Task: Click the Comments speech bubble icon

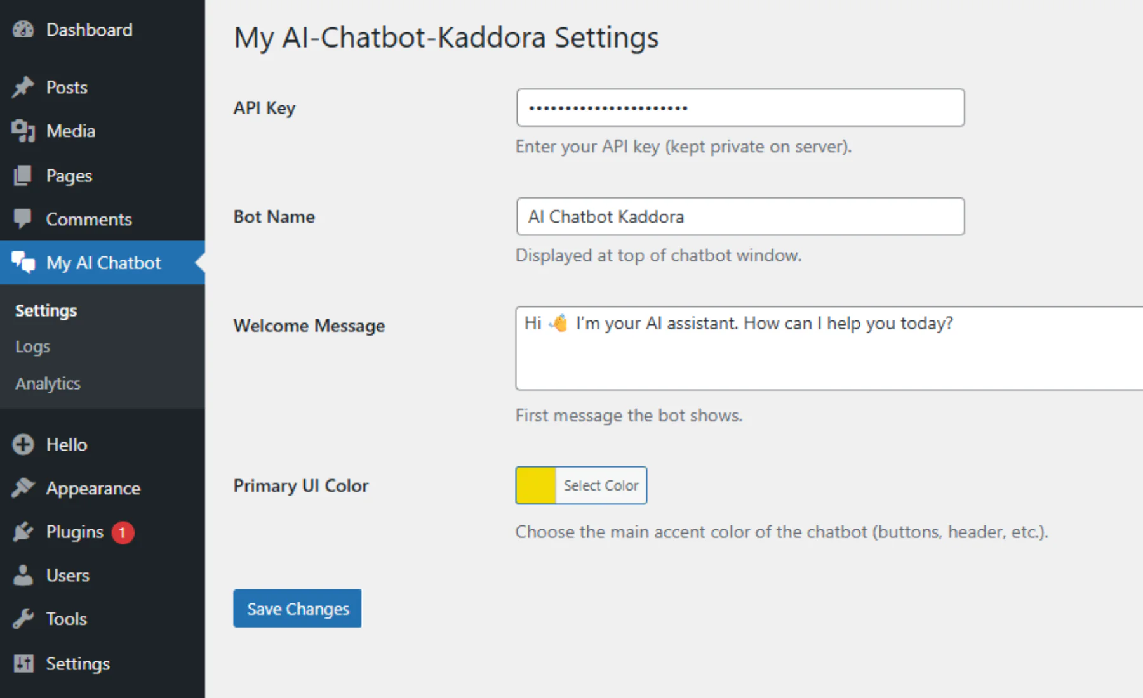Action: (x=23, y=219)
